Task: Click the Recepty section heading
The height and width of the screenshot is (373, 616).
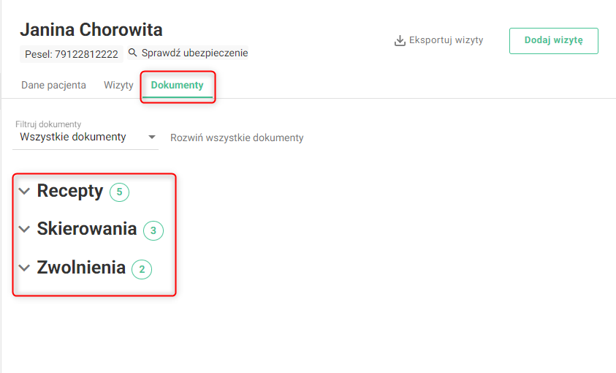Action: click(70, 192)
